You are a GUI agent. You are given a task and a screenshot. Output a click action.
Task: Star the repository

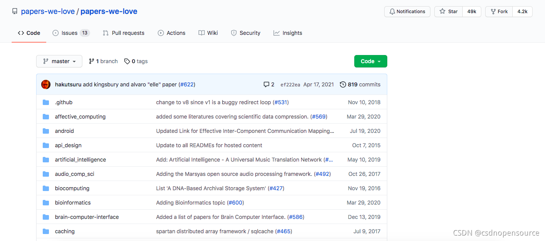[449, 12]
